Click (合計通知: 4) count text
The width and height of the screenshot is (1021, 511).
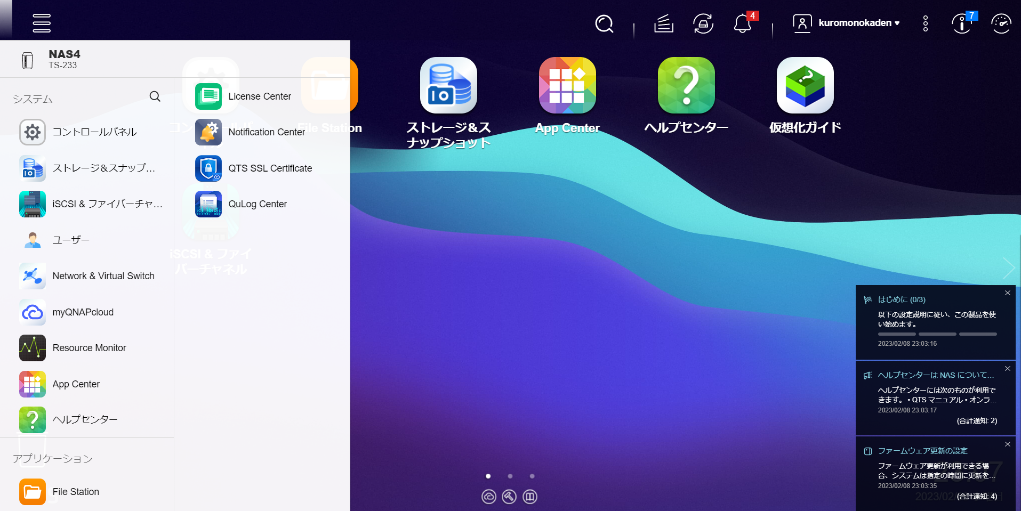[977, 497]
